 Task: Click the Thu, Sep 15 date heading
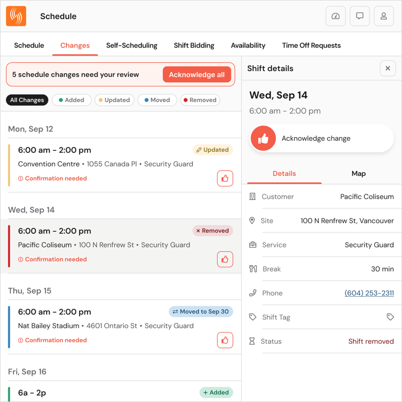coord(30,291)
